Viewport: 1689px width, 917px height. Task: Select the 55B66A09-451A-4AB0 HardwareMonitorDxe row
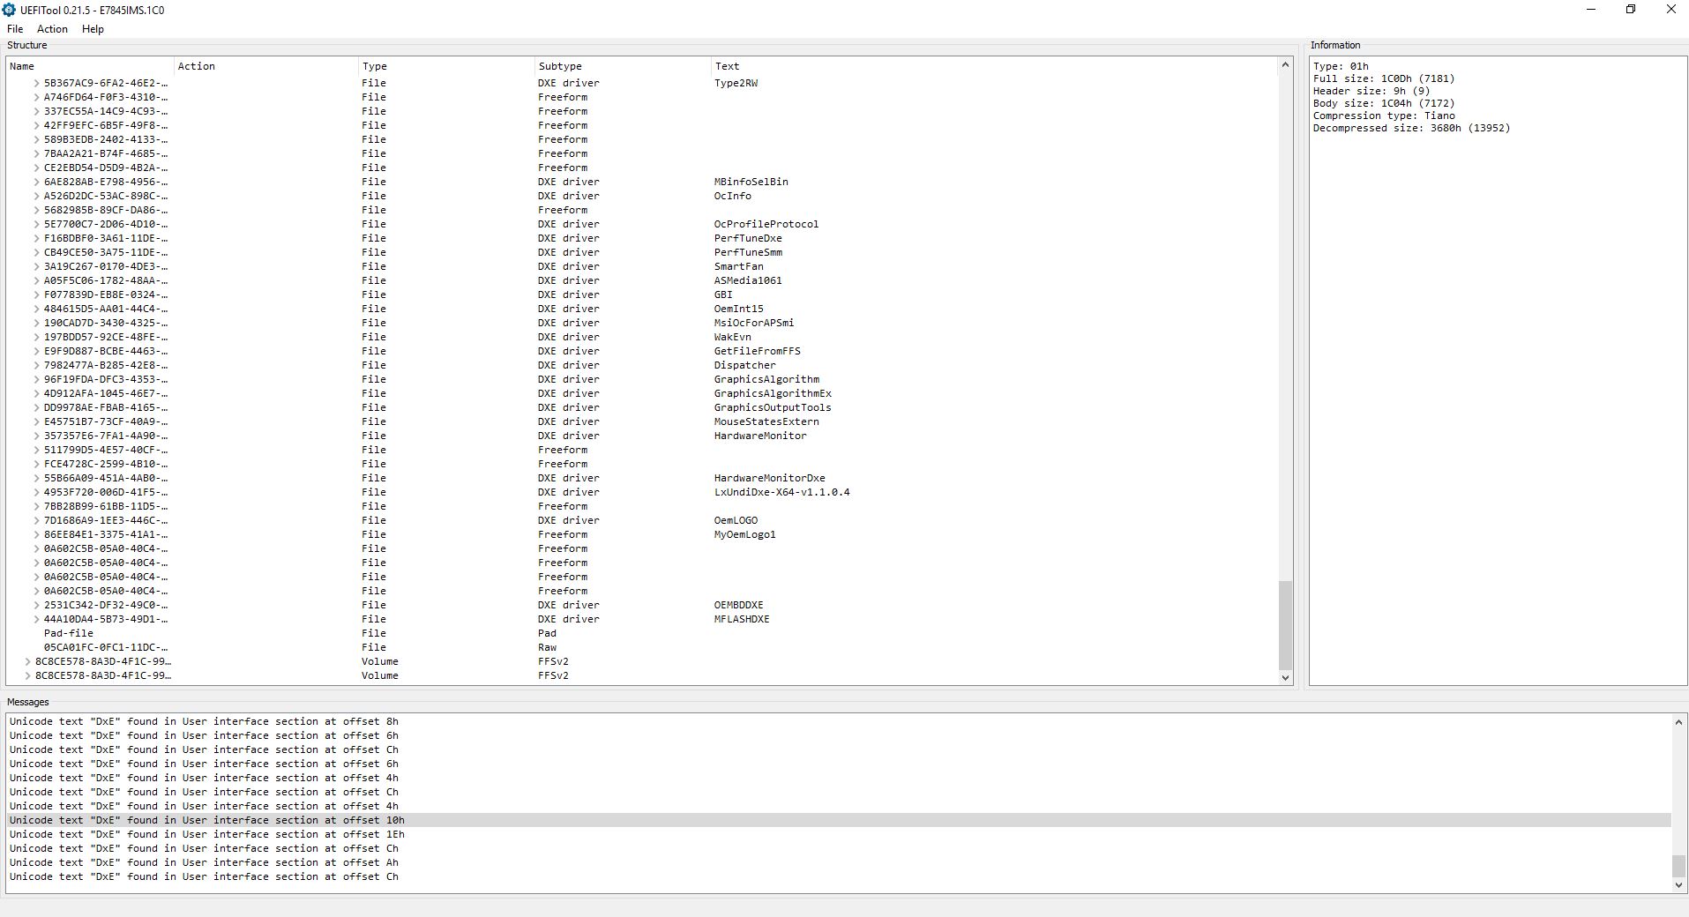642,478
